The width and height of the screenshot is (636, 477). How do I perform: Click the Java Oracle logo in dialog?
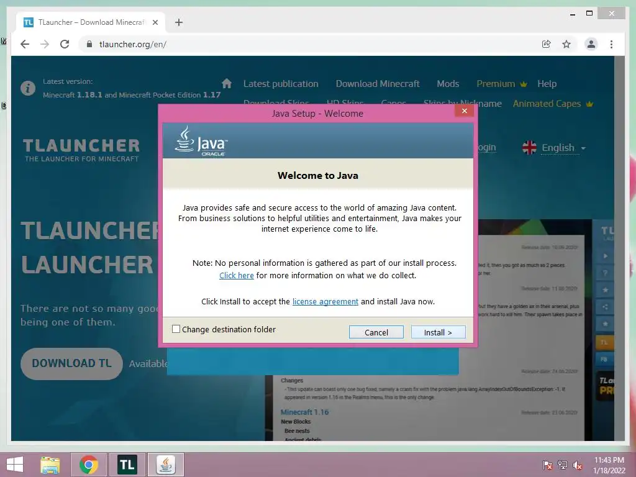point(201,141)
